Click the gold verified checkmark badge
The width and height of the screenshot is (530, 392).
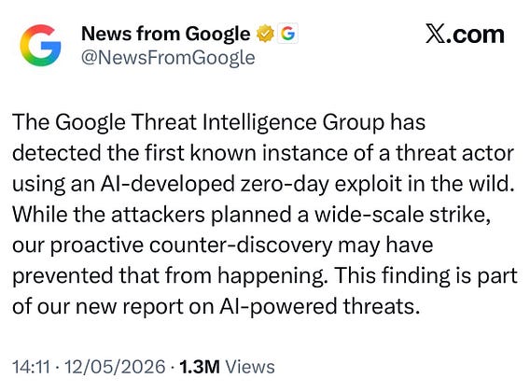(265, 34)
